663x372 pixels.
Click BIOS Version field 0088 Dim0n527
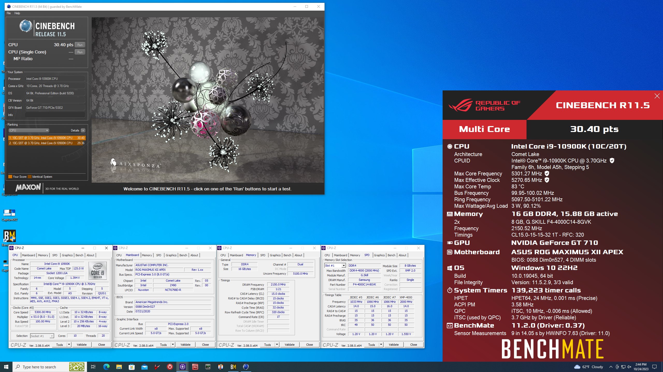pos(173,307)
